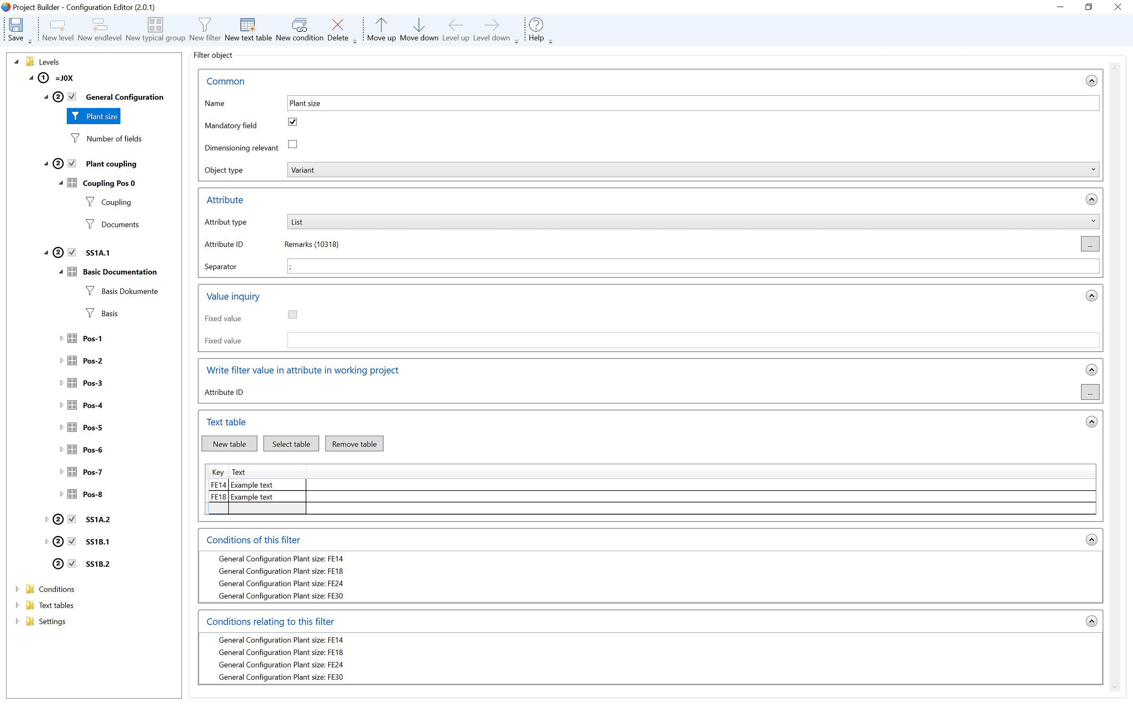Uncheck the Mandatory field checkbox
The image size is (1133, 704).
click(292, 122)
